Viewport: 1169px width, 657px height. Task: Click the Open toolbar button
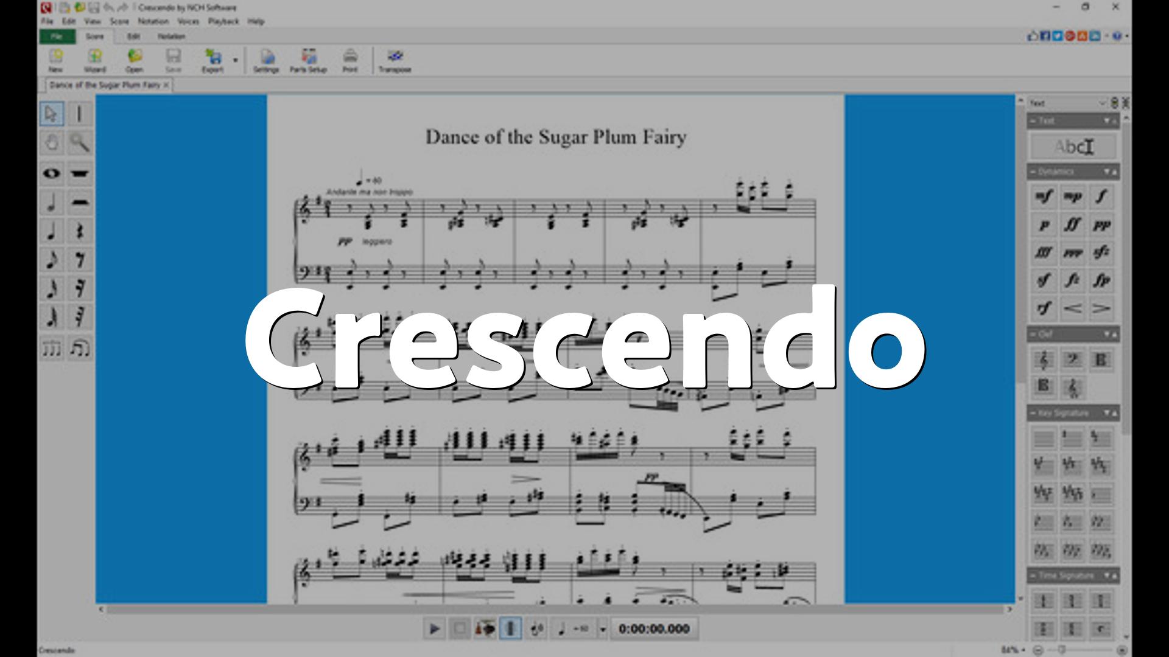tap(134, 61)
